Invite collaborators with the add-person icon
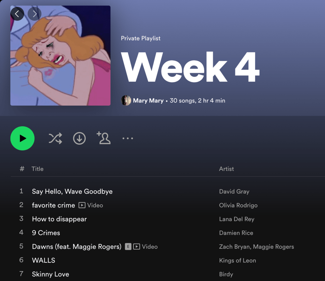This screenshot has width=325, height=281. click(x=104, y=138)
